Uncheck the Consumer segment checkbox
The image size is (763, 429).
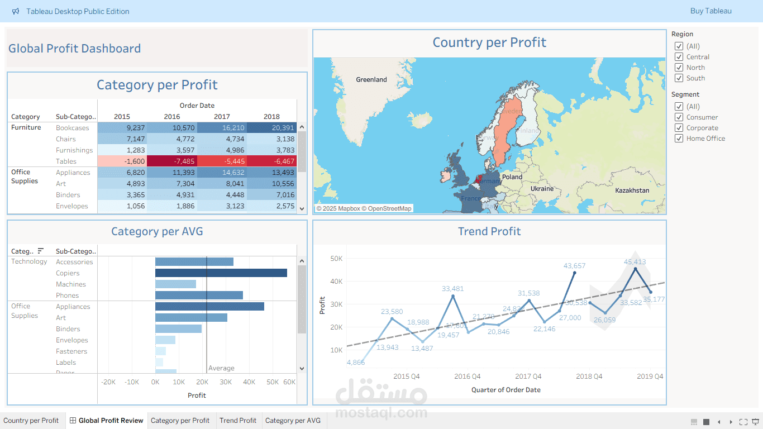[x=679, y=117]
